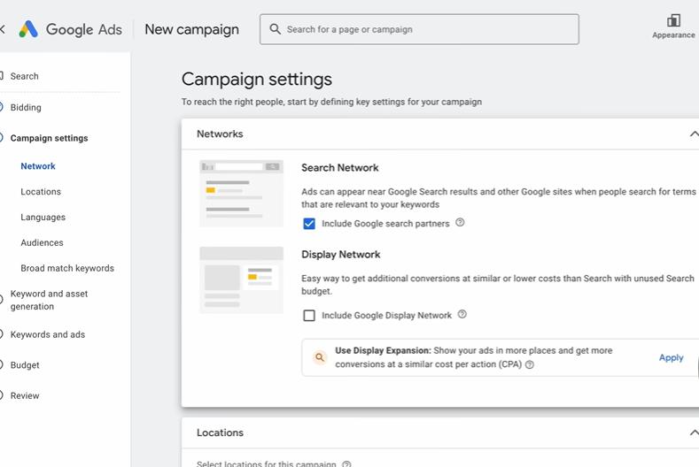699x467 pixels.
Task: Select Locations in the sidebar
Action: point(41,191)
